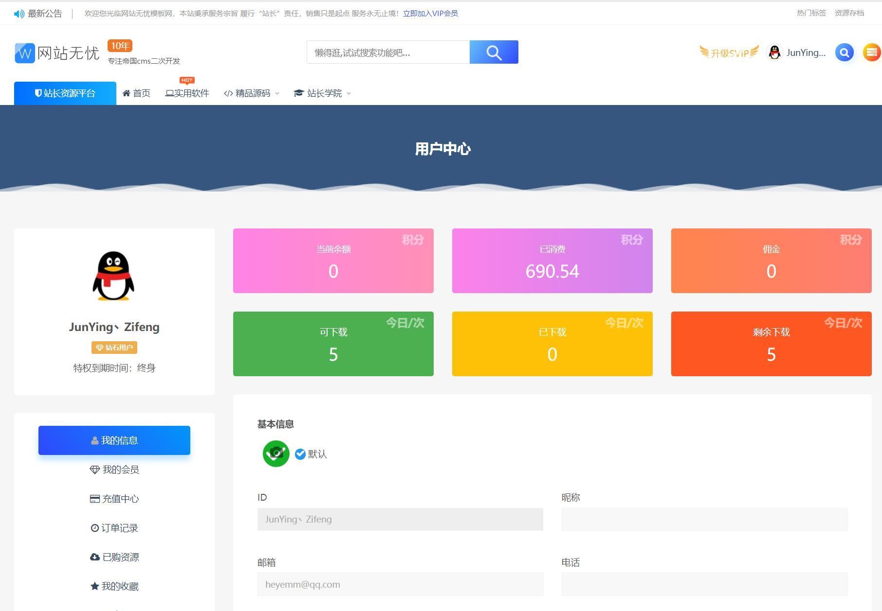882x611 pixels.
Task: Click the 昵称 input field
Action: click(x=704, y=519)
